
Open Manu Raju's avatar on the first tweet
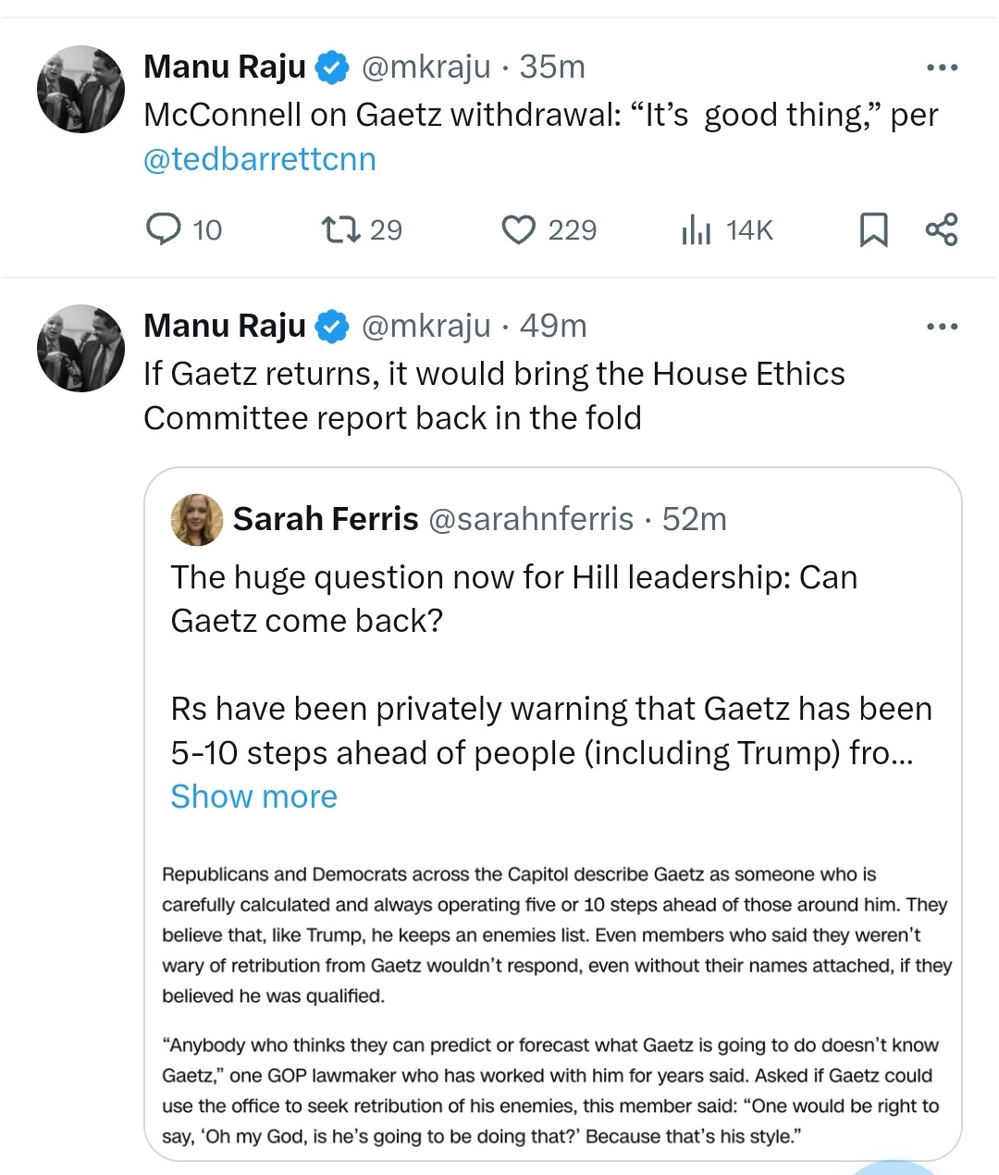(80, 89)
